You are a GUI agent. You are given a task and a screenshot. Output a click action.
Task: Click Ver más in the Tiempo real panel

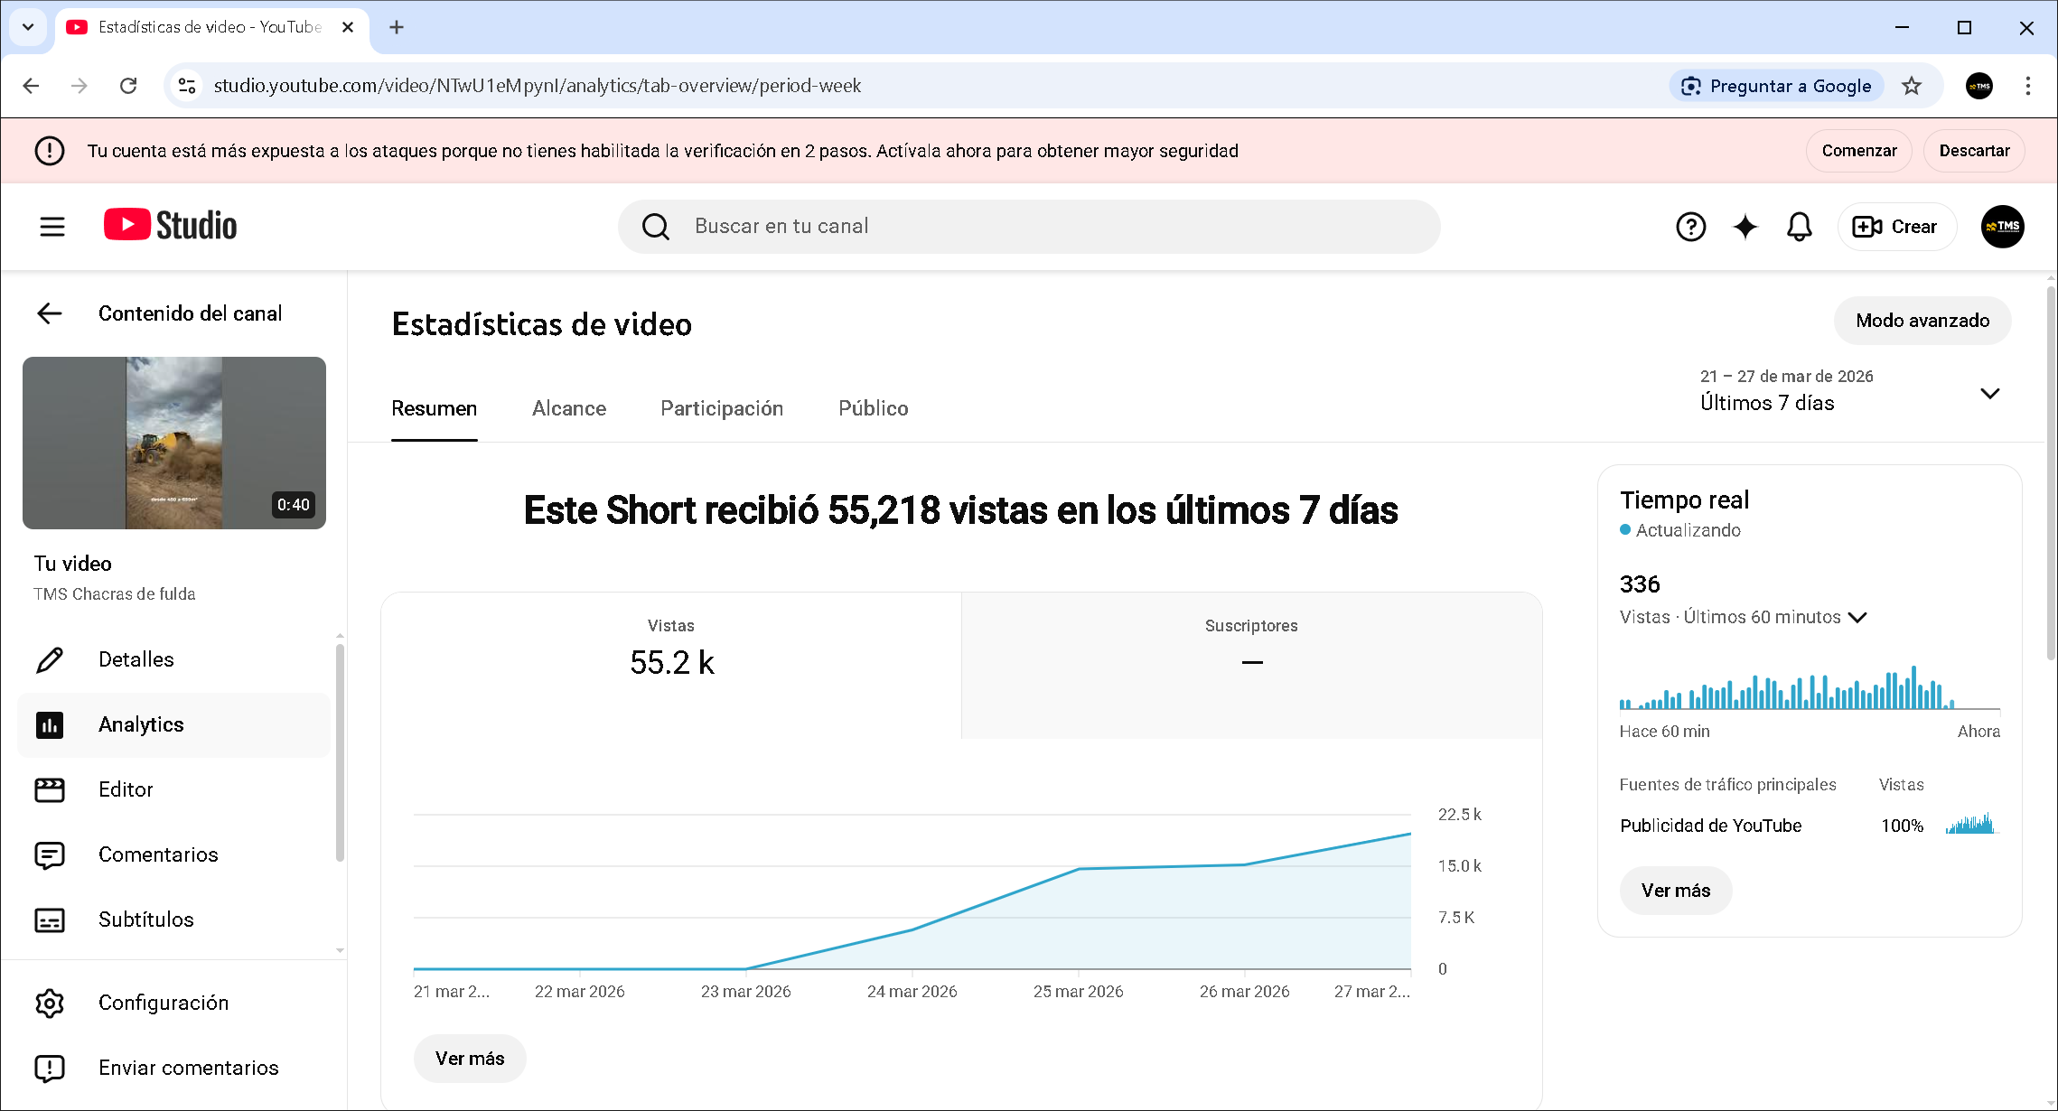click(x=1675, y=890)
